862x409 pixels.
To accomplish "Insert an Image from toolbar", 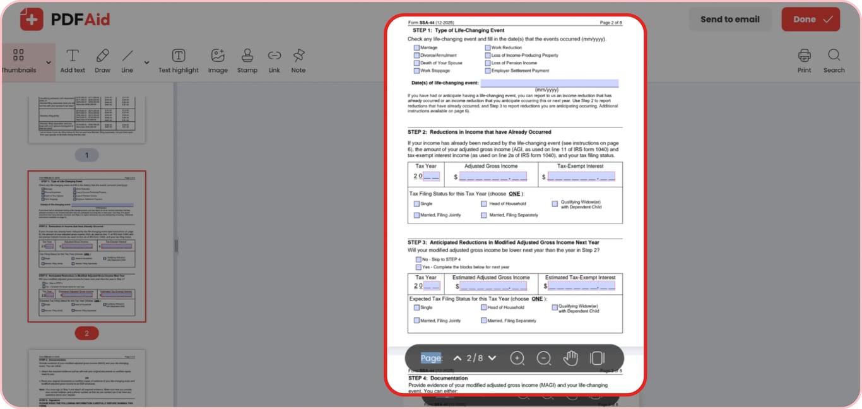I will (x=218, y=61).
